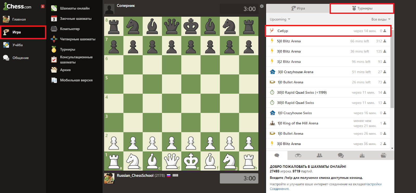Viewport: 416px width, 193px height.
Task: Click the opponent's 3:00 clock
Action: pyautogui.click(x=239, y=9)
